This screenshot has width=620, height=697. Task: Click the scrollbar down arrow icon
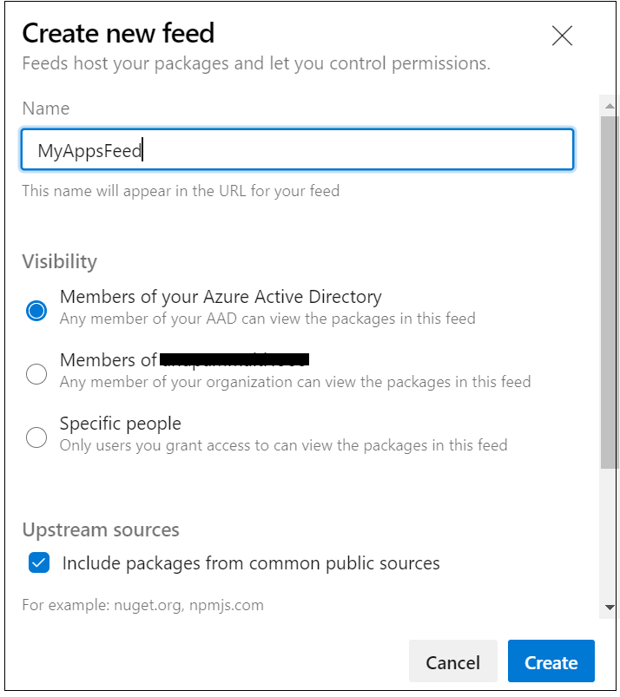610,609
